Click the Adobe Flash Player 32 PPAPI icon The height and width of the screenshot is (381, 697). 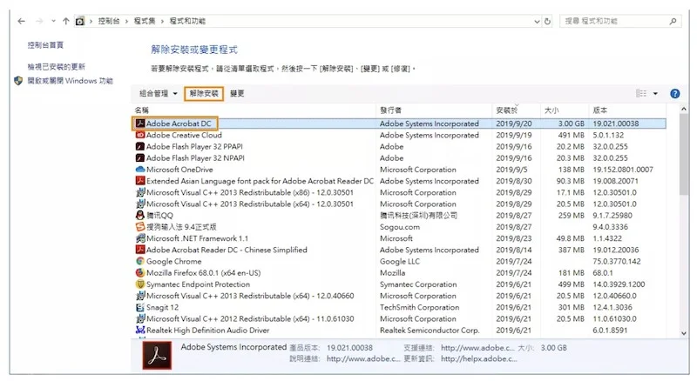pos(140,146)
